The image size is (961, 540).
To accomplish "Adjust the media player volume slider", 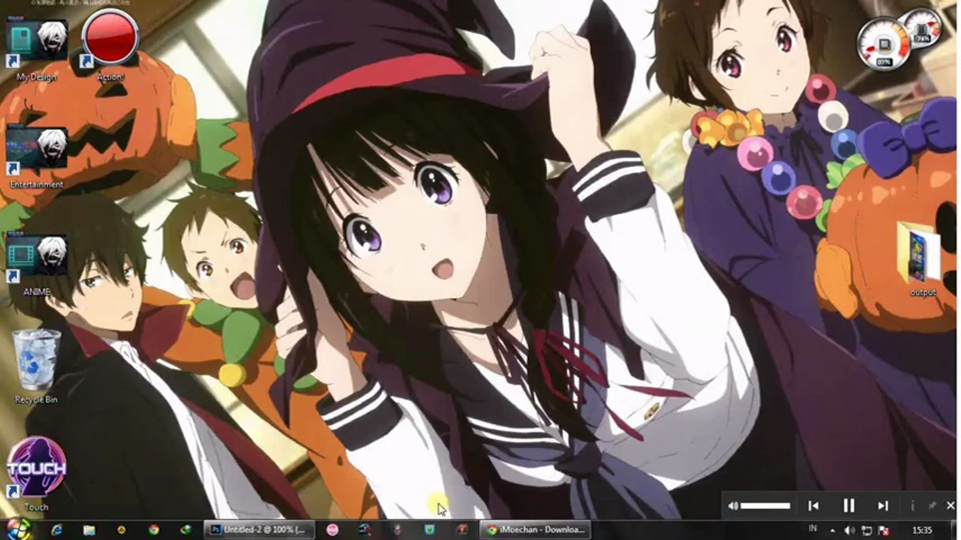I will tap(765, 505).
